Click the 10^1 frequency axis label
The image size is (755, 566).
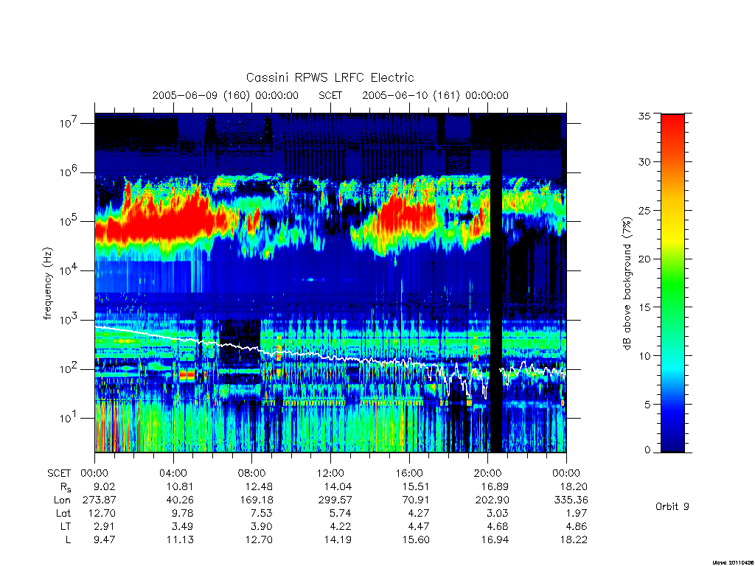(69, 417)
